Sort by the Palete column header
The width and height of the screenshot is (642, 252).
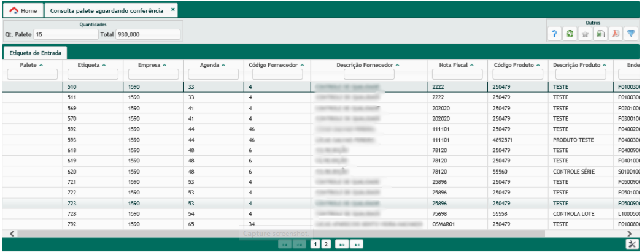pos(32,64)
